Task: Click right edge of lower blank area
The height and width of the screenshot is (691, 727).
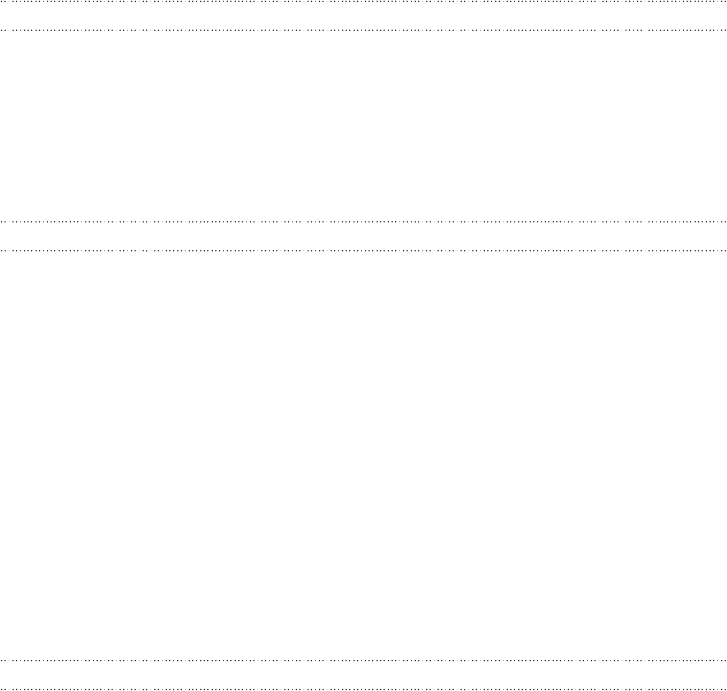Action: (x=724, y=456)
